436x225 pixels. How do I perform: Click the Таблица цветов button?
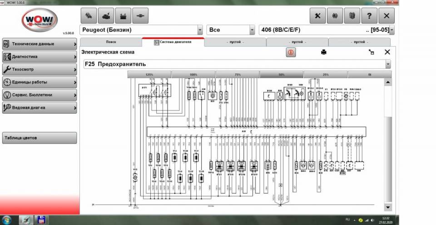pyautogui.click(x=39, y=138)
